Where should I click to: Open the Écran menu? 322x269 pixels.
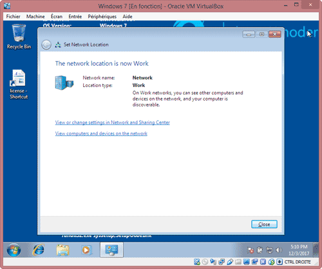pyautogui.click(x=57, y=17)
